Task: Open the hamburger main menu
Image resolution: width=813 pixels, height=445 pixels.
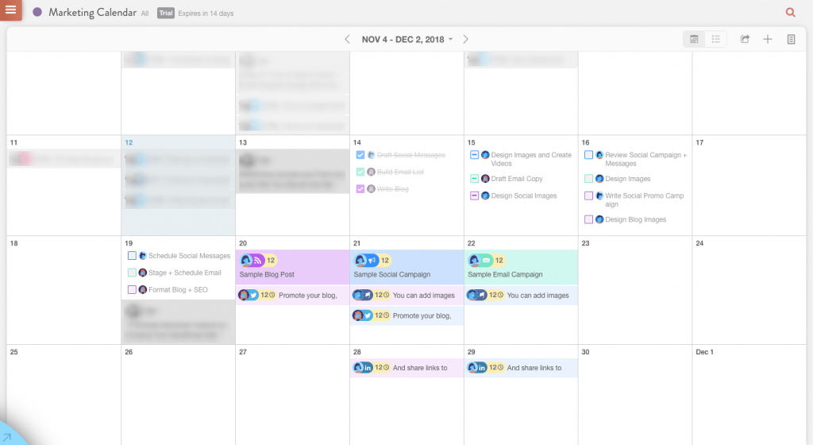Action: pyautogui.click(x=10, y=10)
